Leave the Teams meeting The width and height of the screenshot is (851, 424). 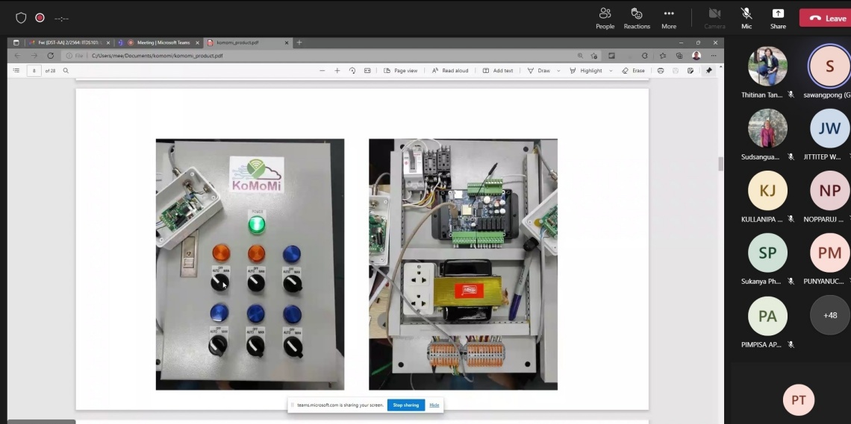pos(827,18)
